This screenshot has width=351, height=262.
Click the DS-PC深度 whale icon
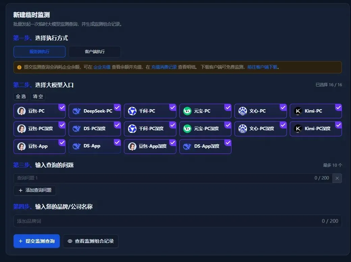(77, 128)
